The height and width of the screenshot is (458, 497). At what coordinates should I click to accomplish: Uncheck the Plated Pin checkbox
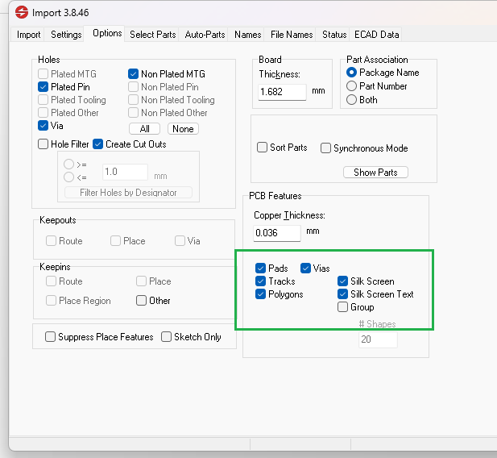(43, 87)
